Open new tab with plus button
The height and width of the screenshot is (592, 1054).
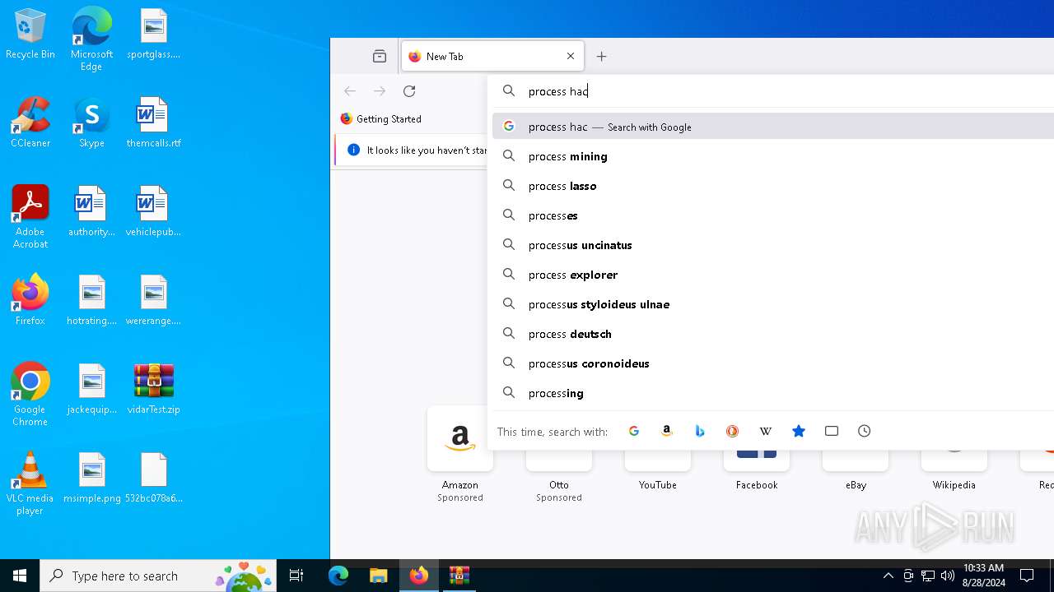point(602,56)
